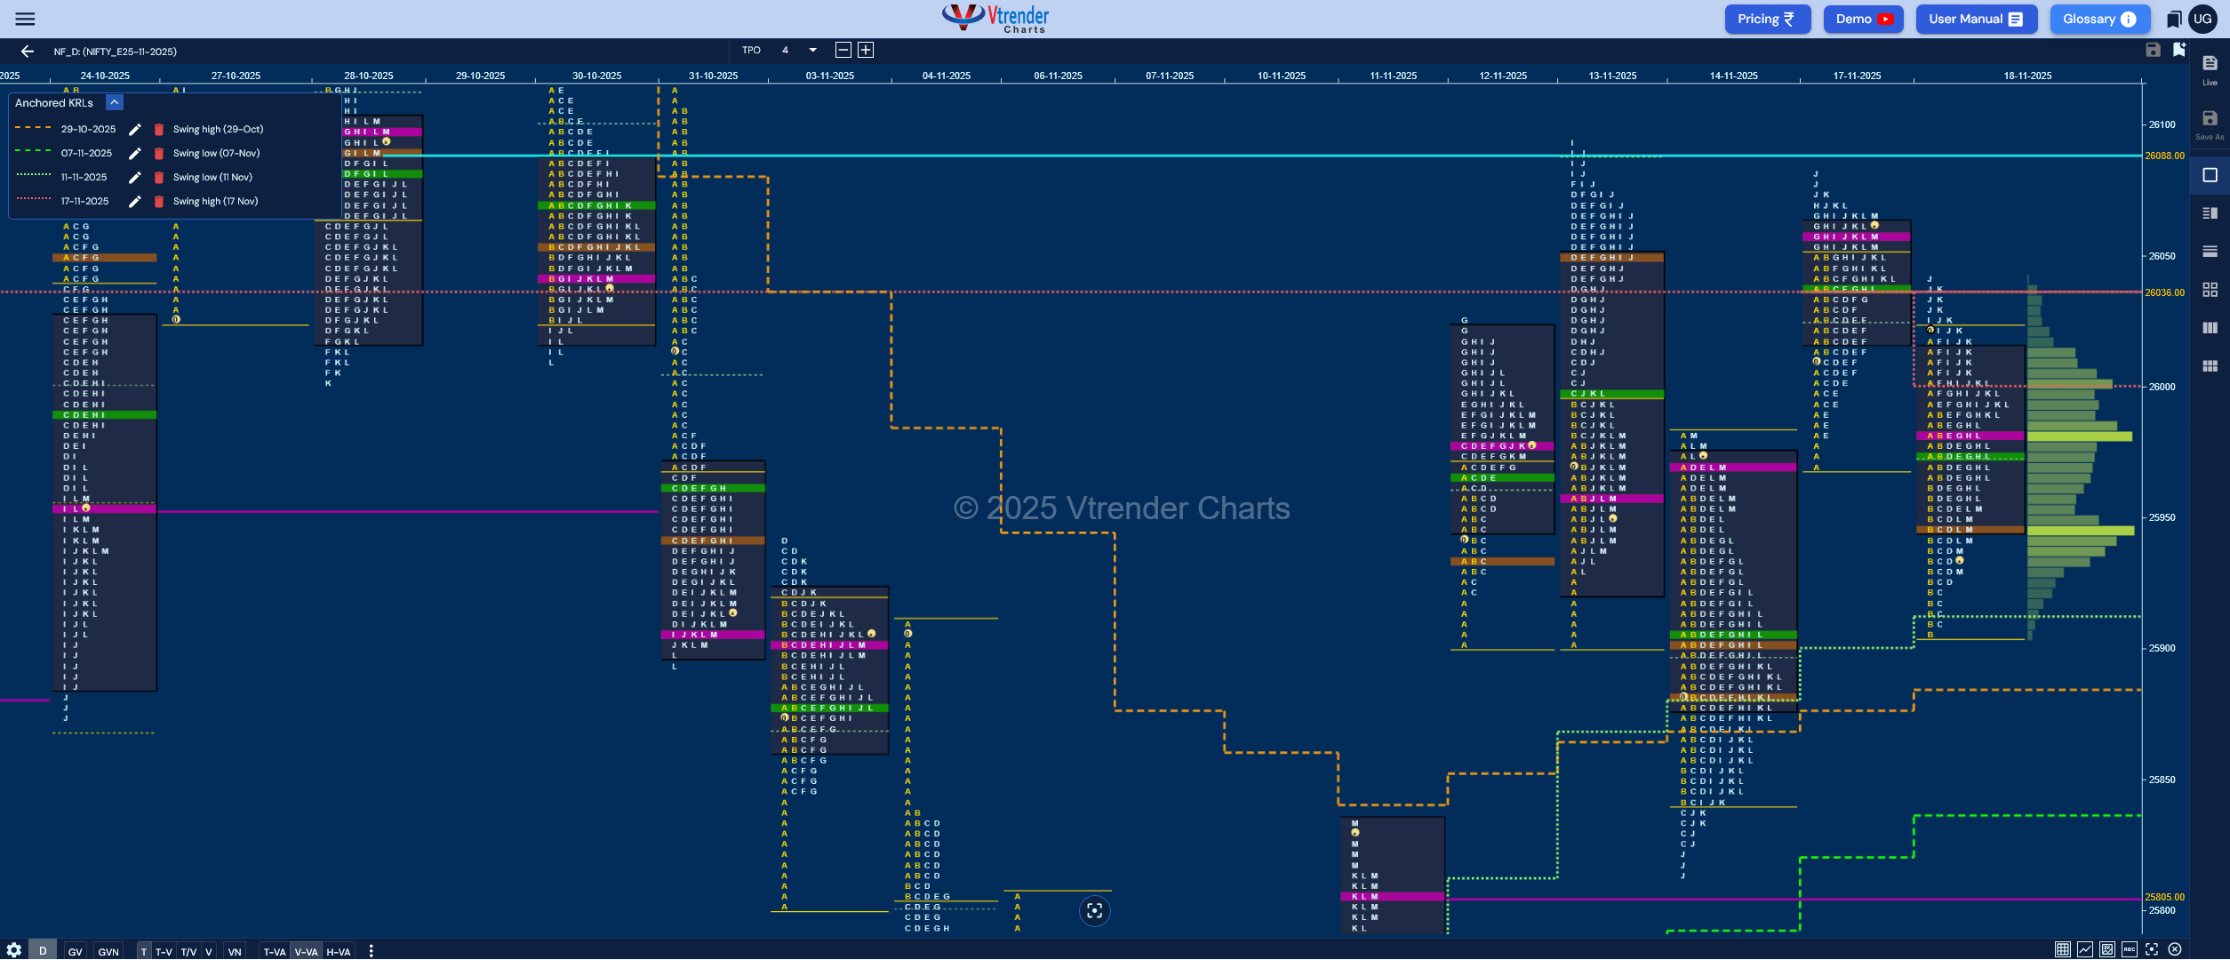Open the Live chart sidebar icon
This screenshot has height=960, width=2230.
2210,69
